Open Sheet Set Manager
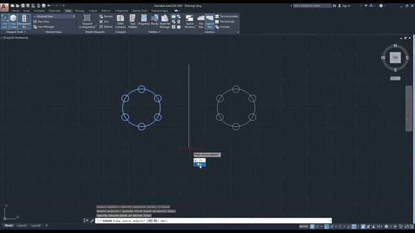The width and height of the screenshot is (415, 233). point(165,21)
